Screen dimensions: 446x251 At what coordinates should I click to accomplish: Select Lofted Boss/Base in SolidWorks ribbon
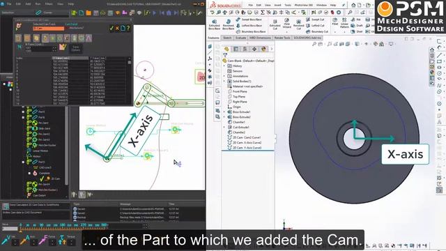point(249,26)
